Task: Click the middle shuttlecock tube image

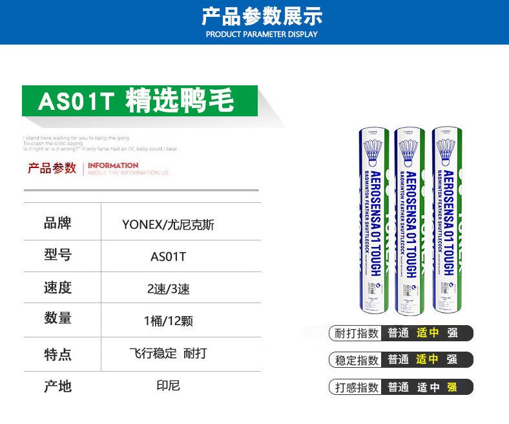Action: 410,221
